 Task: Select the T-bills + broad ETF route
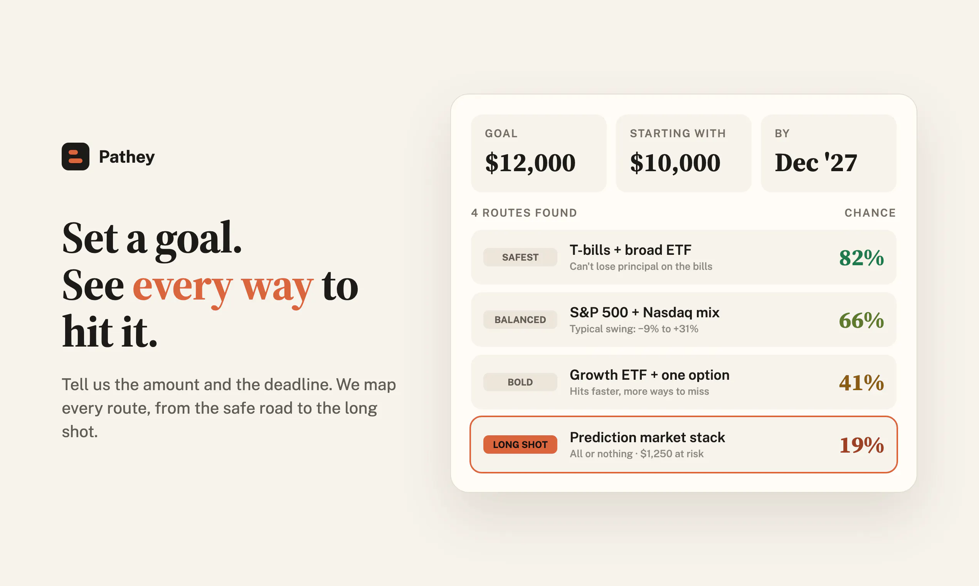[683, 257]
